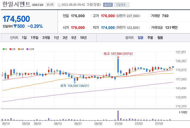This screenshot has height=128, width=190.
Task: Switch to 일봉 daily candle chart
Action: tap(140, 38)
